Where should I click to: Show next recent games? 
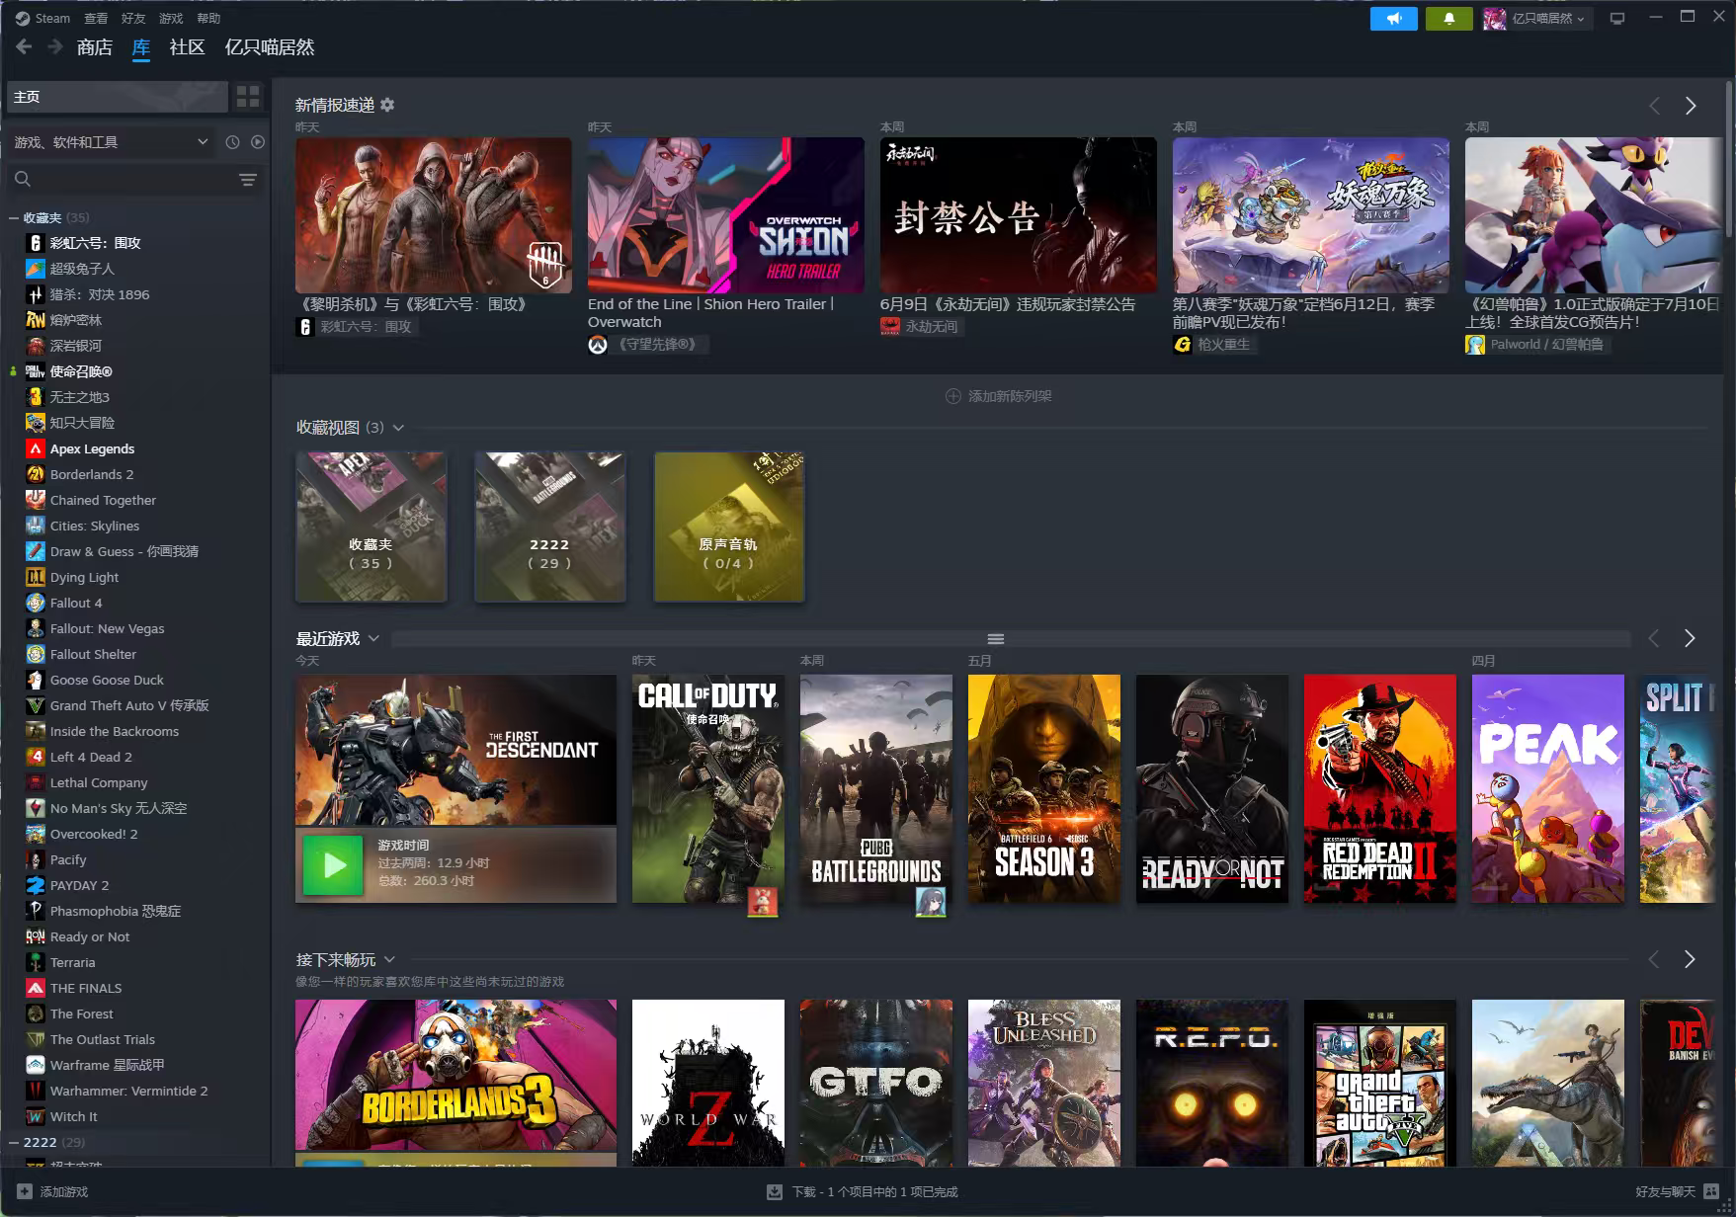point(1690,638)
